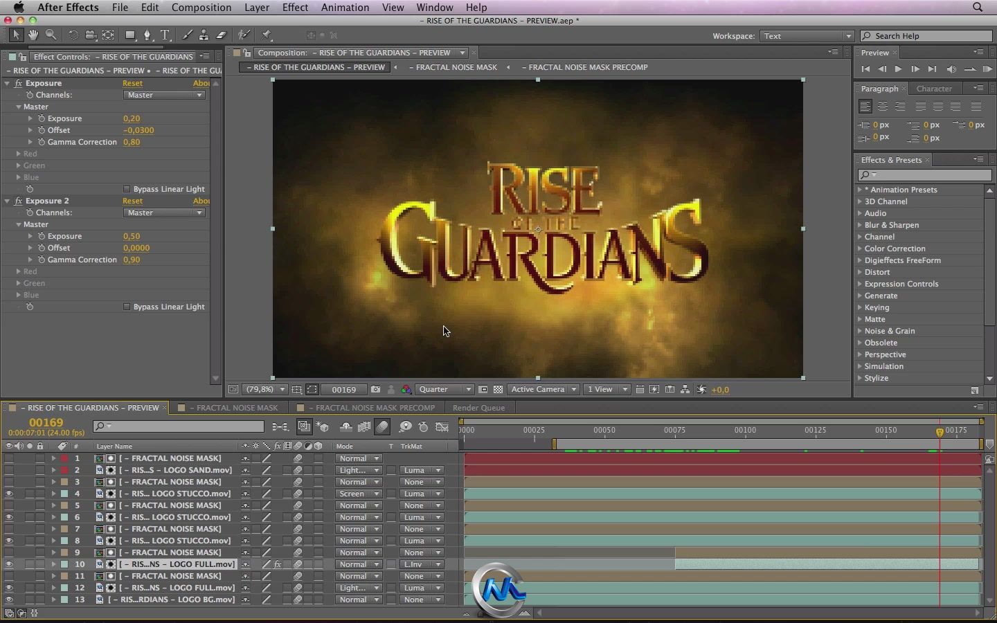Open the timeline Composition Mini-Flowchart icon
Viewport: 997px width, 623px height.
pyautogui.click(x=280, y=427)
